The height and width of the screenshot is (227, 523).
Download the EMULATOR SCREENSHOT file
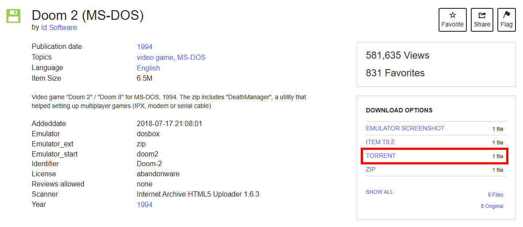pyautogui.click(x=405, y=128)
